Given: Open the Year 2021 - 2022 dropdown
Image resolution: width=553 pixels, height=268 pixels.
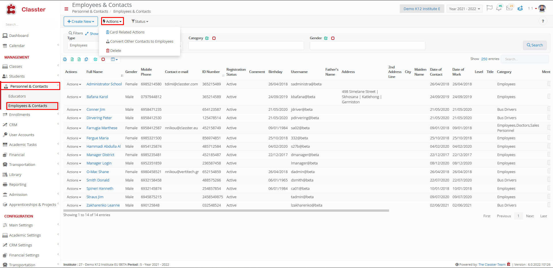Looking at the screenshot, I should [x=465, y=9].
